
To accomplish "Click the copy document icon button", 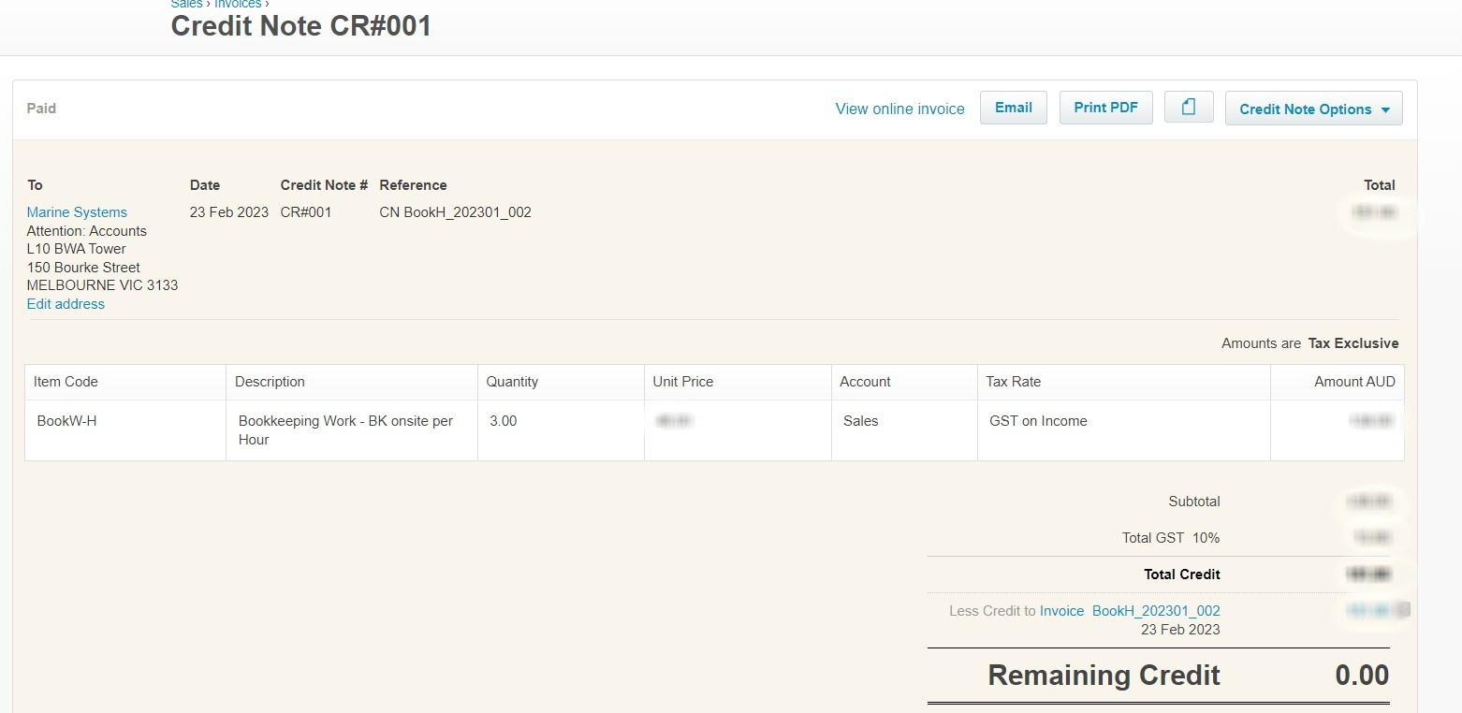I will click(x=1188, y=108).
